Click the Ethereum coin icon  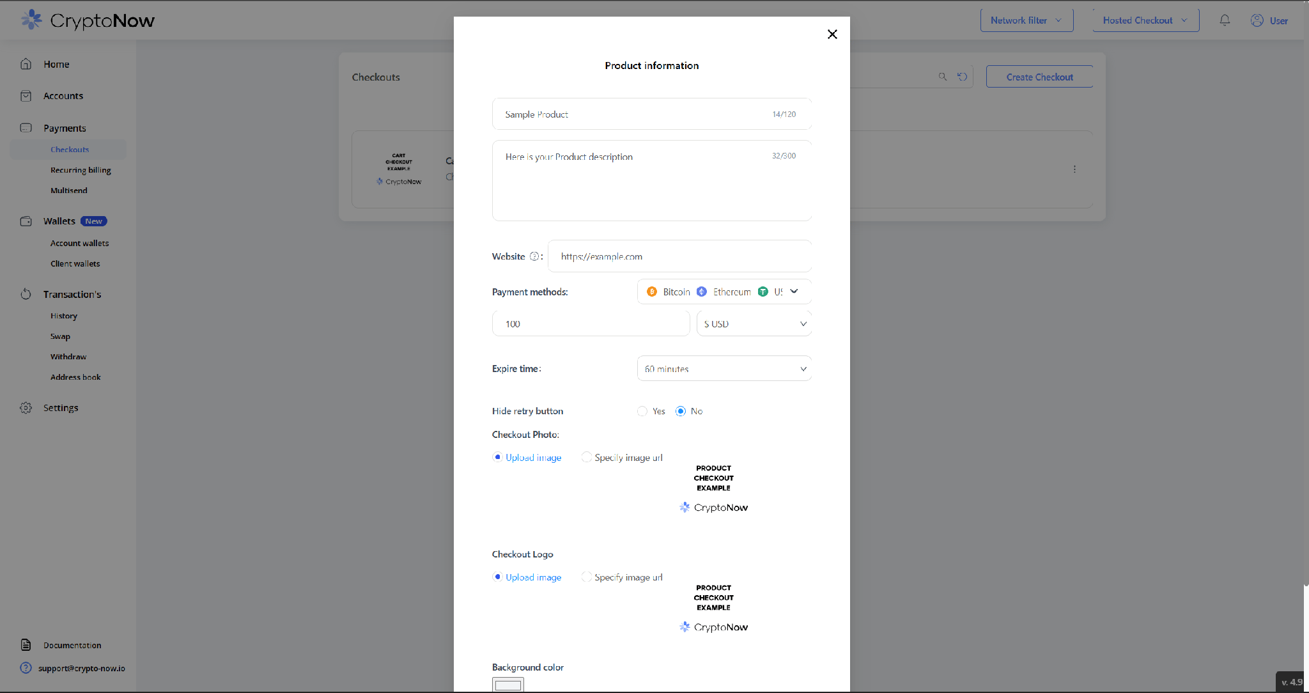point(702,292)
